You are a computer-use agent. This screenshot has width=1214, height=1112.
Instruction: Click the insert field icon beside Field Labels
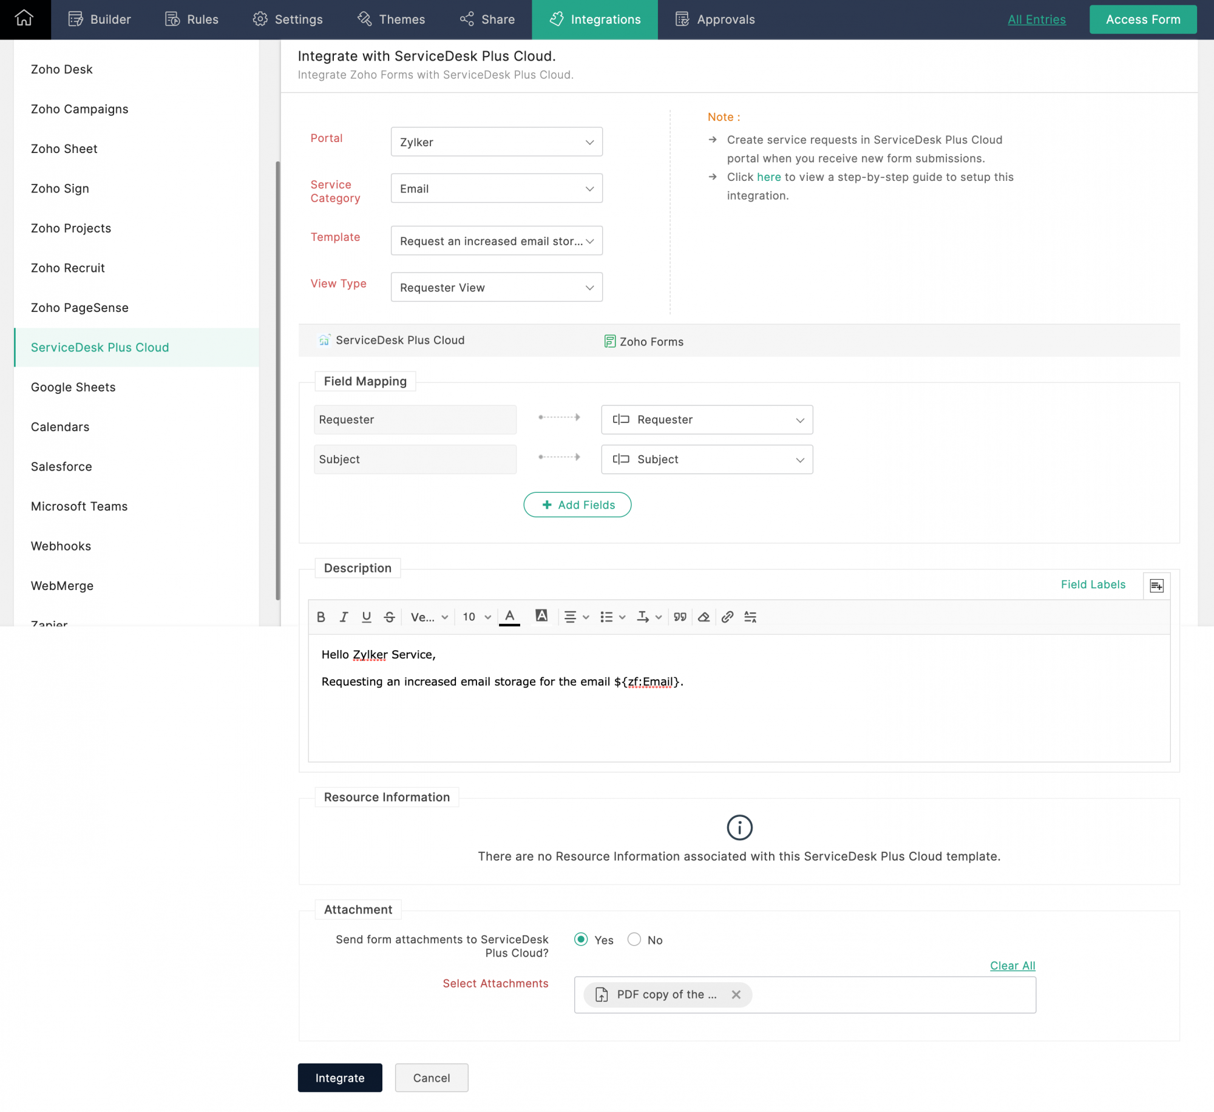1157,586
